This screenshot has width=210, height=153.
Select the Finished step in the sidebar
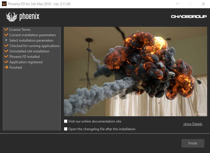point(16,68)
